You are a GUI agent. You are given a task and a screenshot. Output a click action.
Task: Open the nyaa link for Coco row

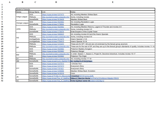[x=53, y=73]
